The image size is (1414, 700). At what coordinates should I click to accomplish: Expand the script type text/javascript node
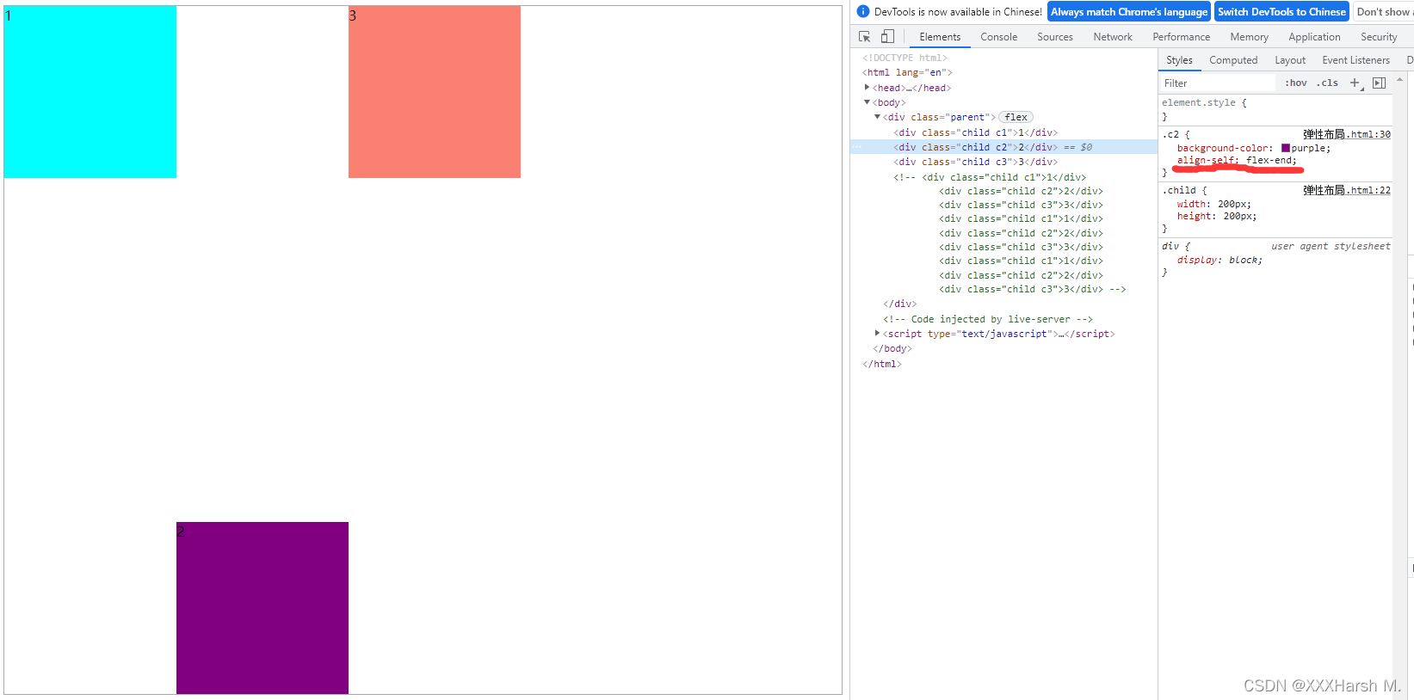coord(877,334)
